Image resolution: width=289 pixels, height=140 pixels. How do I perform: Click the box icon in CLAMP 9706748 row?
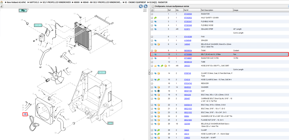158,73
